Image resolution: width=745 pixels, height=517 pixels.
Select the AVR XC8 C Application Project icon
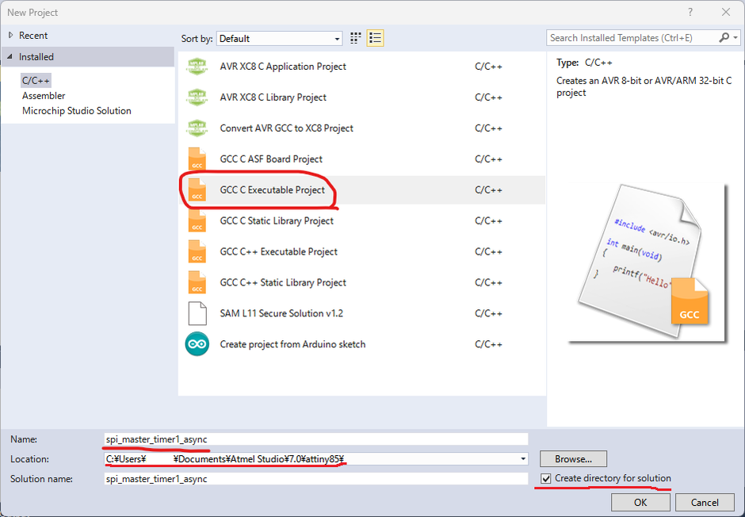click(197, 67)
